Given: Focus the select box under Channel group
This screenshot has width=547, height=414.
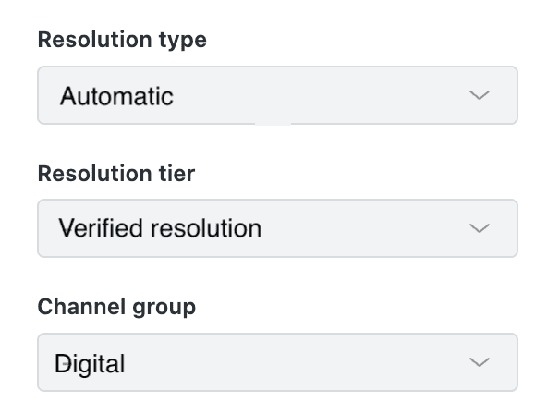Looking at the screenshot, I should point(277,362).
